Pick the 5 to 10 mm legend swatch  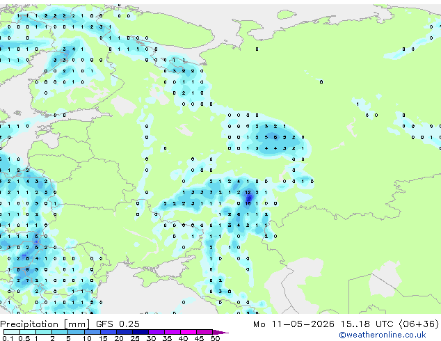click(x=77, y=332)
